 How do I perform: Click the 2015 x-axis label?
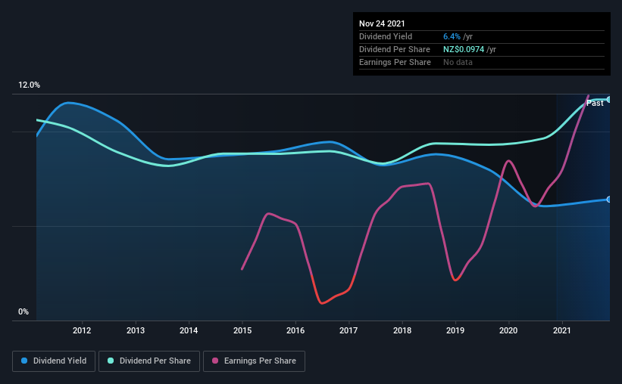242,330
